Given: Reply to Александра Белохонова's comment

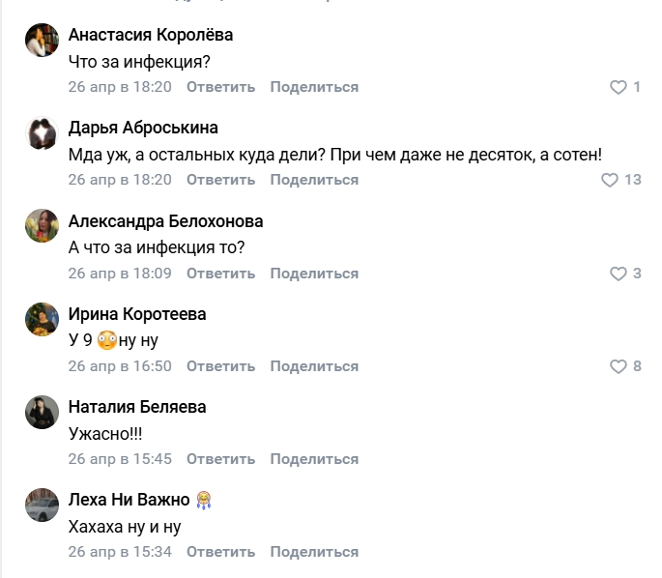Looking at the screenshot, I should (220, 274).
